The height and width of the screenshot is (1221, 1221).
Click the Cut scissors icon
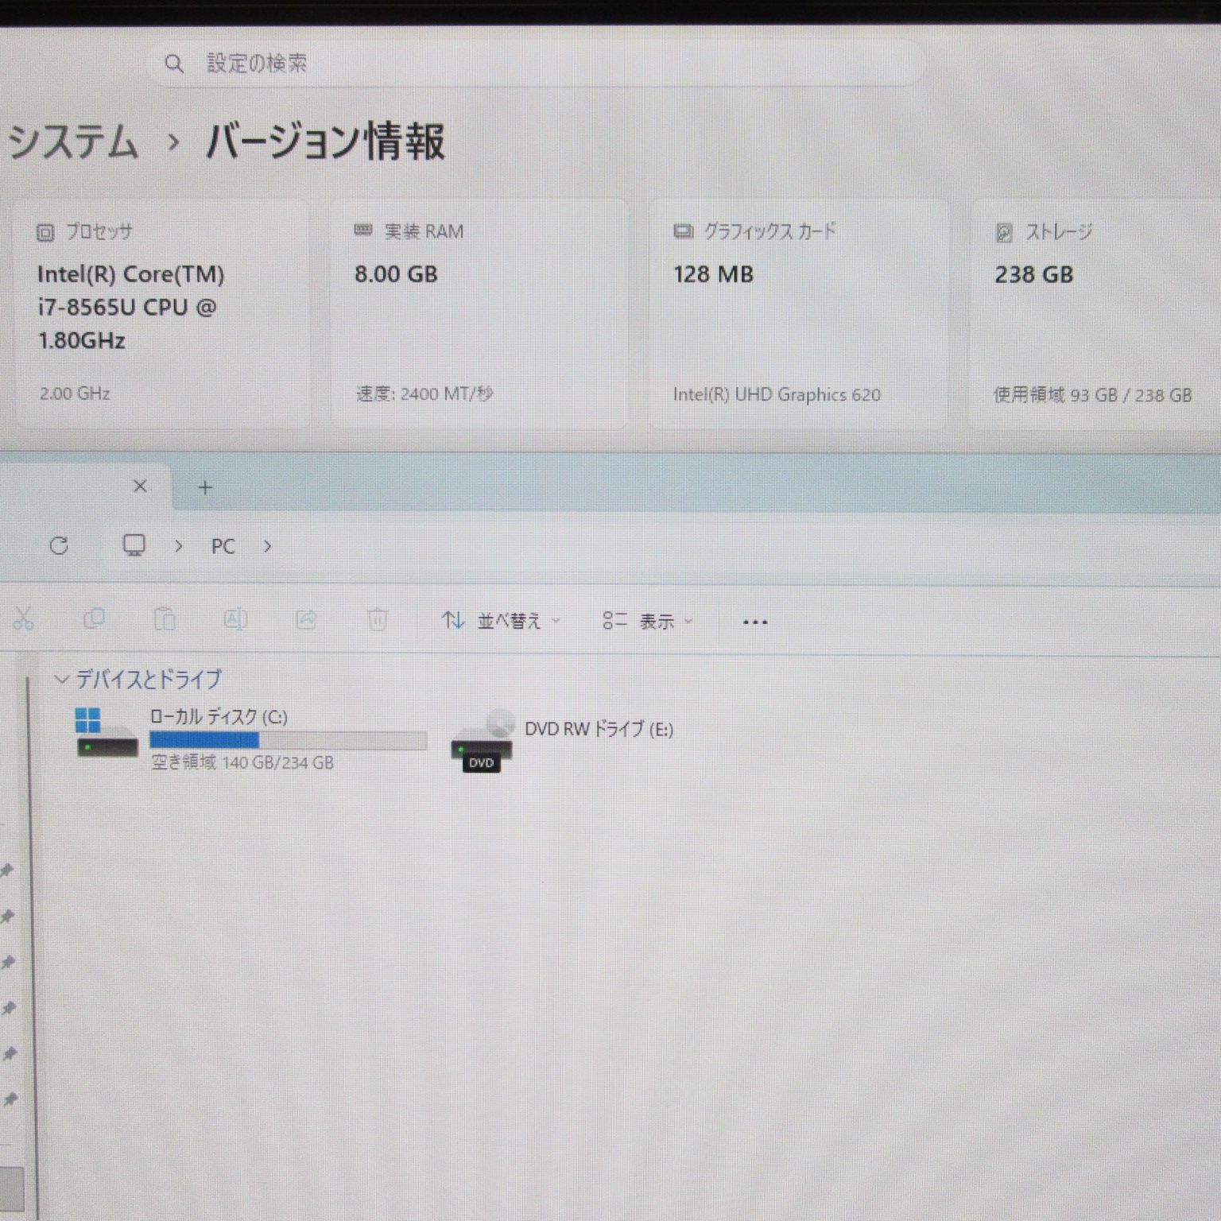[x=23, y=618]
